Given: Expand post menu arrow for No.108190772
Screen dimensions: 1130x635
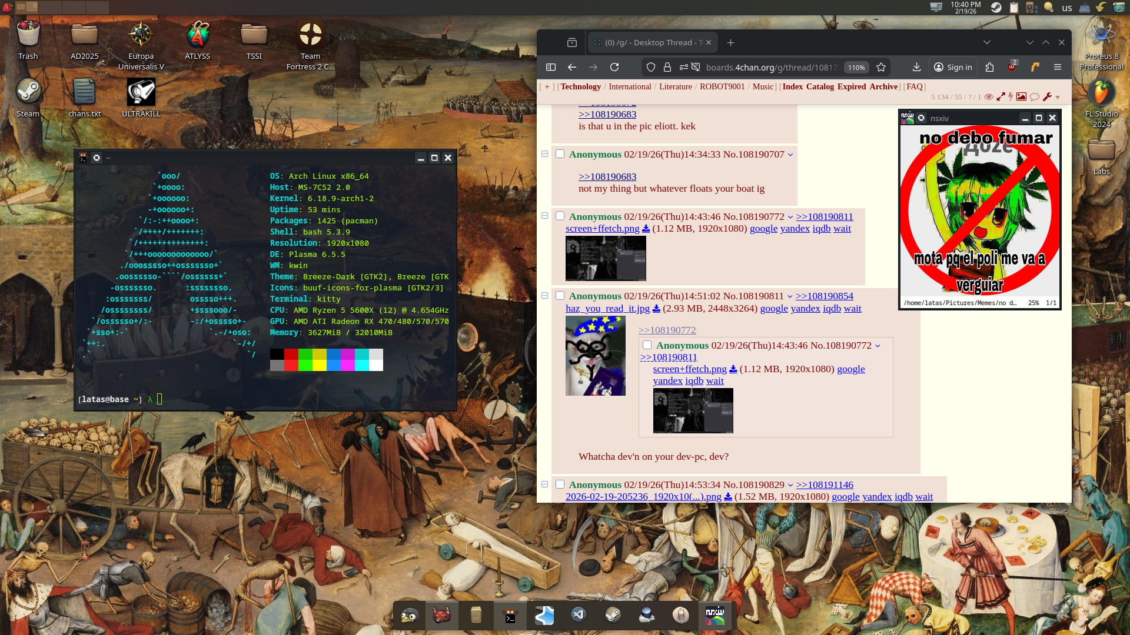Looking at the screenshot, I should 790,217.
